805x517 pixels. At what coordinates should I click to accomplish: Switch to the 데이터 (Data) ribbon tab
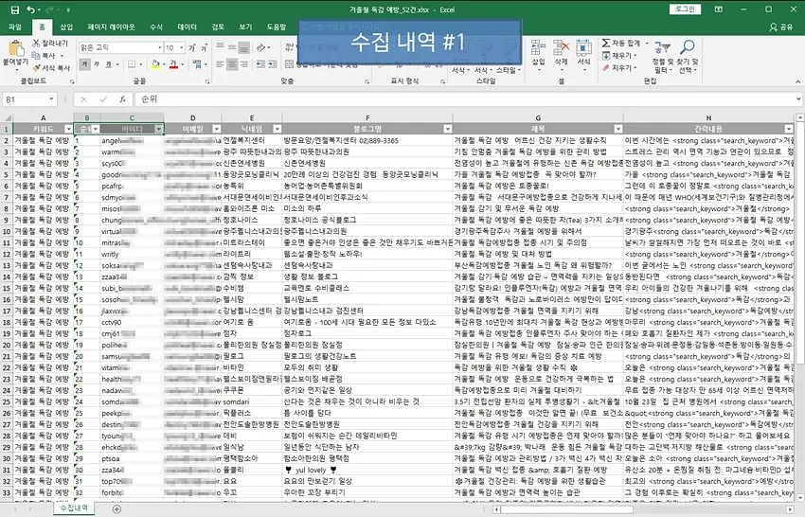click(x=187, y=27)
